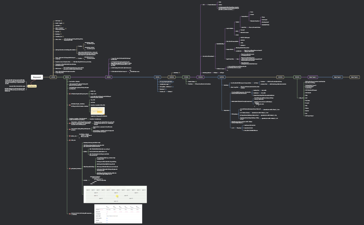Expand the second collapsed item in the top-left list
The width and height of the screenshot is (364, 225).
click(x=63, y=23)
